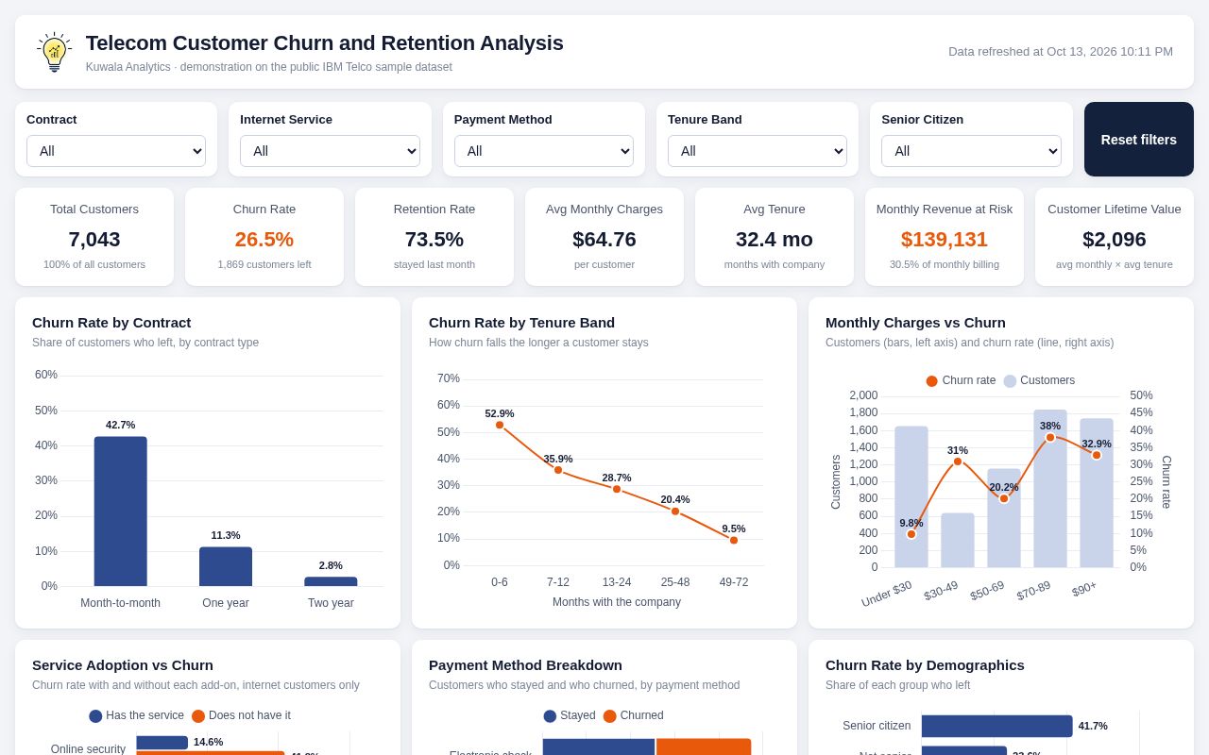The width and height of the screenshot is (1209, 755).
Task: Toggle Customers legend in Monthly Charges chart
Action: pos(1039,380)
